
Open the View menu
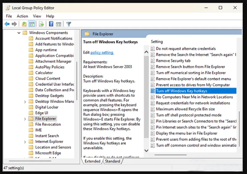(37, 16)
